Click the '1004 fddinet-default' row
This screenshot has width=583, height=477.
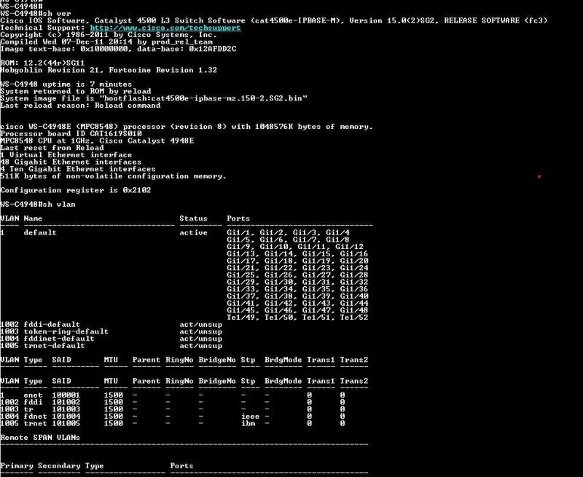111,339
